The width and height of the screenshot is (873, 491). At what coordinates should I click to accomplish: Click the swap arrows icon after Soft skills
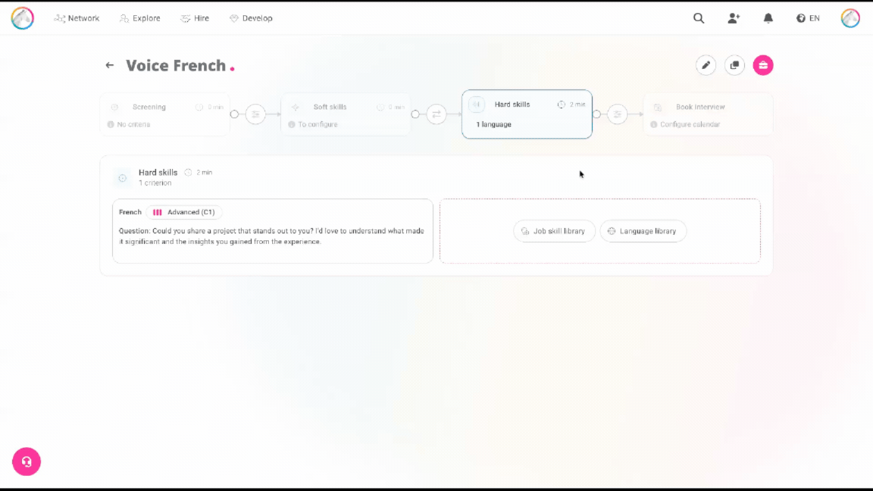click(436, 114)
